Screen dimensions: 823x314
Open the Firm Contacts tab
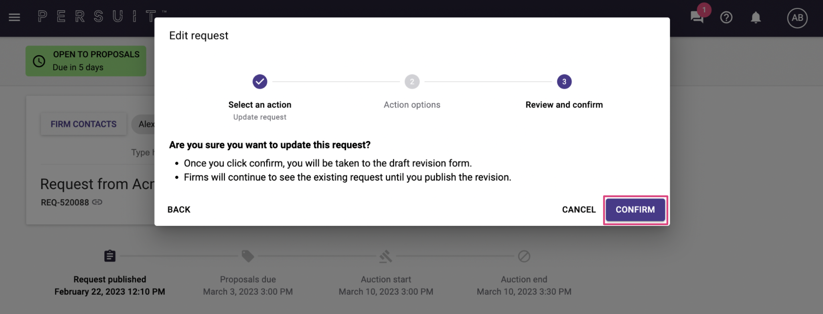(x=83, y=124)
